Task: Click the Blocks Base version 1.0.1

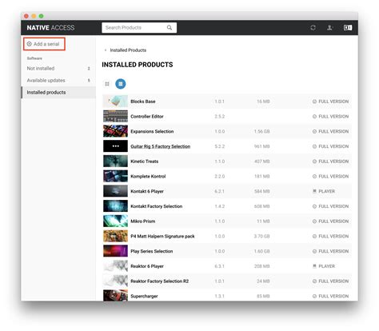Action: [x=219, y=102]
